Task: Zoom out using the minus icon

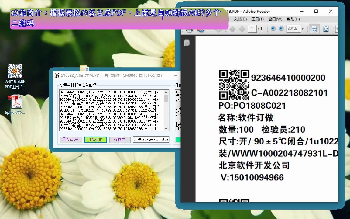Action: 273,28
